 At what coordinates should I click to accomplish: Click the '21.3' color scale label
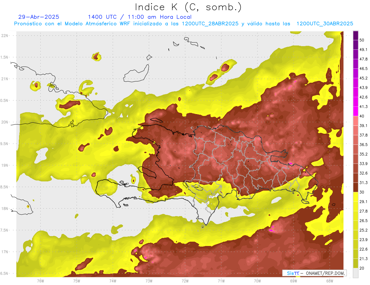(x=364, y=259)
